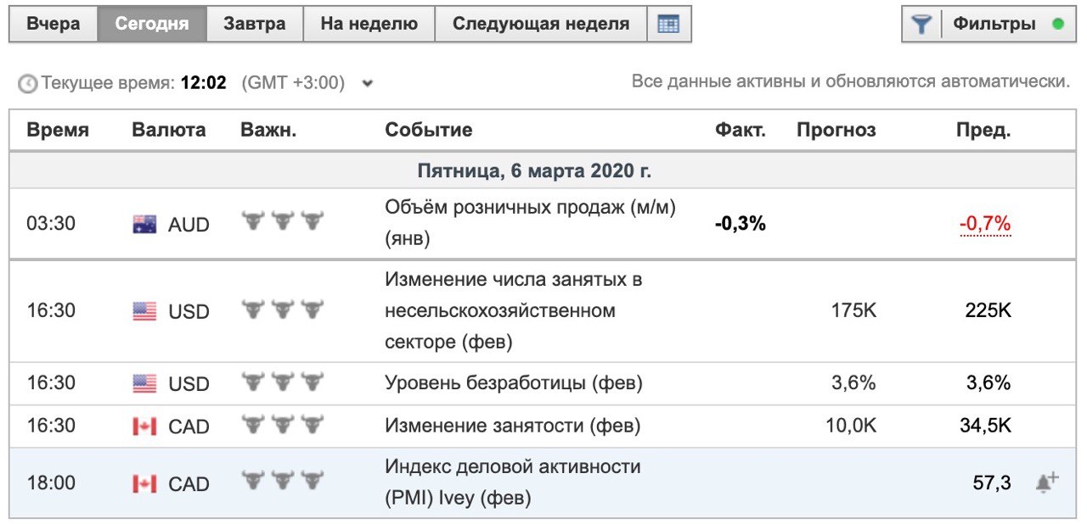Switch to the Вчера tab
This screenshot has height=524, width=1087.
point(53,24)
